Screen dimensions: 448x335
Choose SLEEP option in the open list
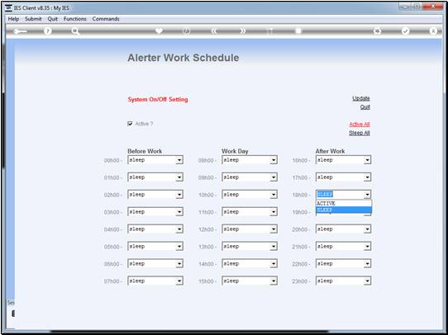click(344, 210)
